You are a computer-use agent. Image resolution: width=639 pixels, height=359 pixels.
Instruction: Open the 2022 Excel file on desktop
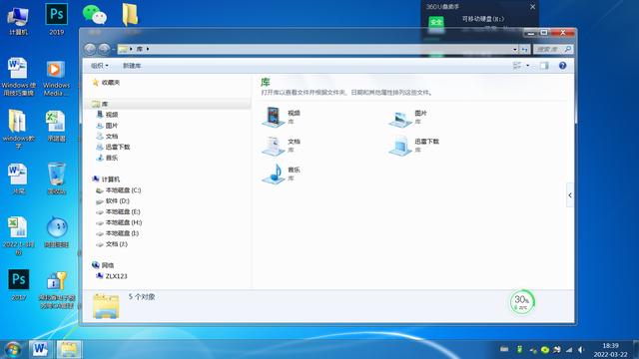pos(18,235)
